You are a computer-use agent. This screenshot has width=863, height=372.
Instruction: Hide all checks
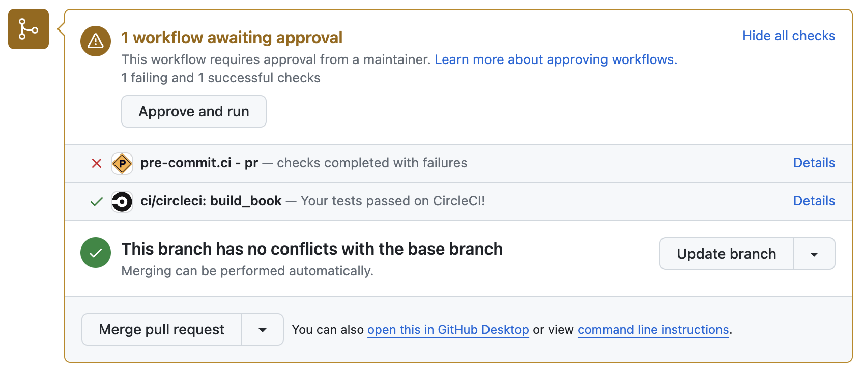click(789, 36)
